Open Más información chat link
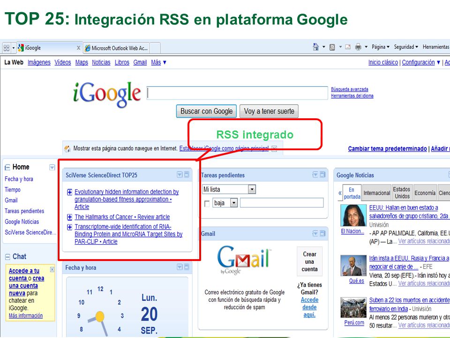The image size is (450, 338). (x=25, y=315)
